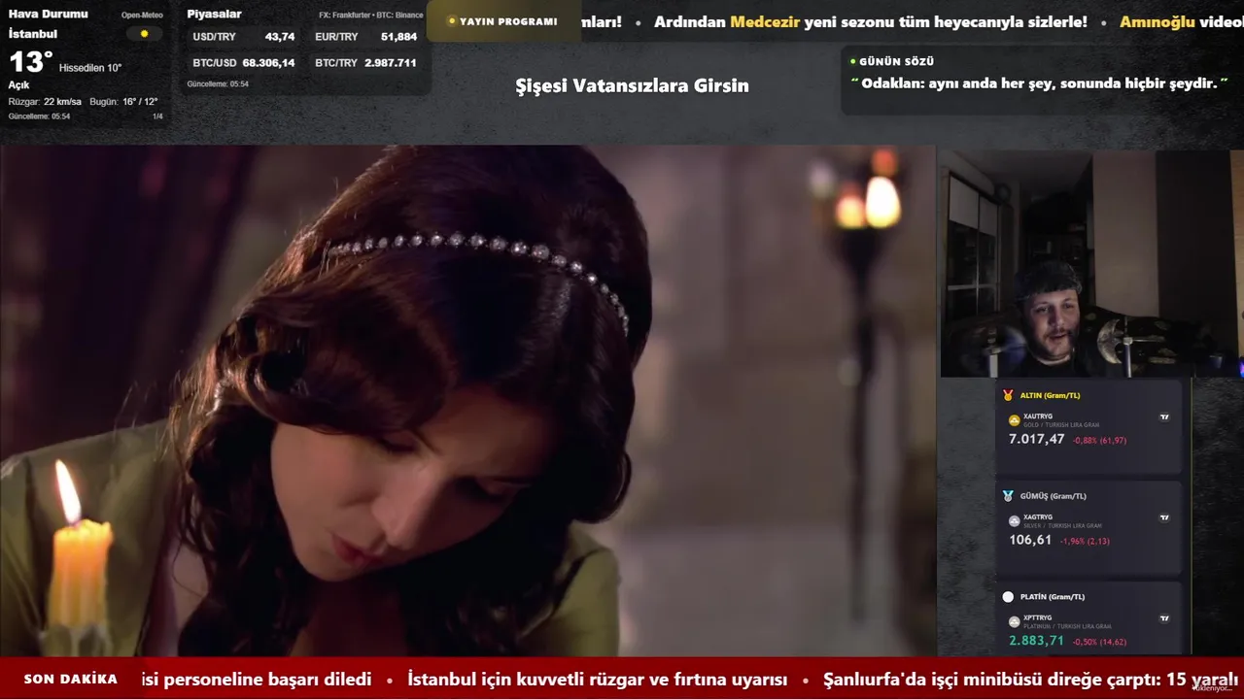The image size is (1244, 699).
Task: Click the İstanbul fırtına uyarısı headline
Action: click(x=598, y=680)
